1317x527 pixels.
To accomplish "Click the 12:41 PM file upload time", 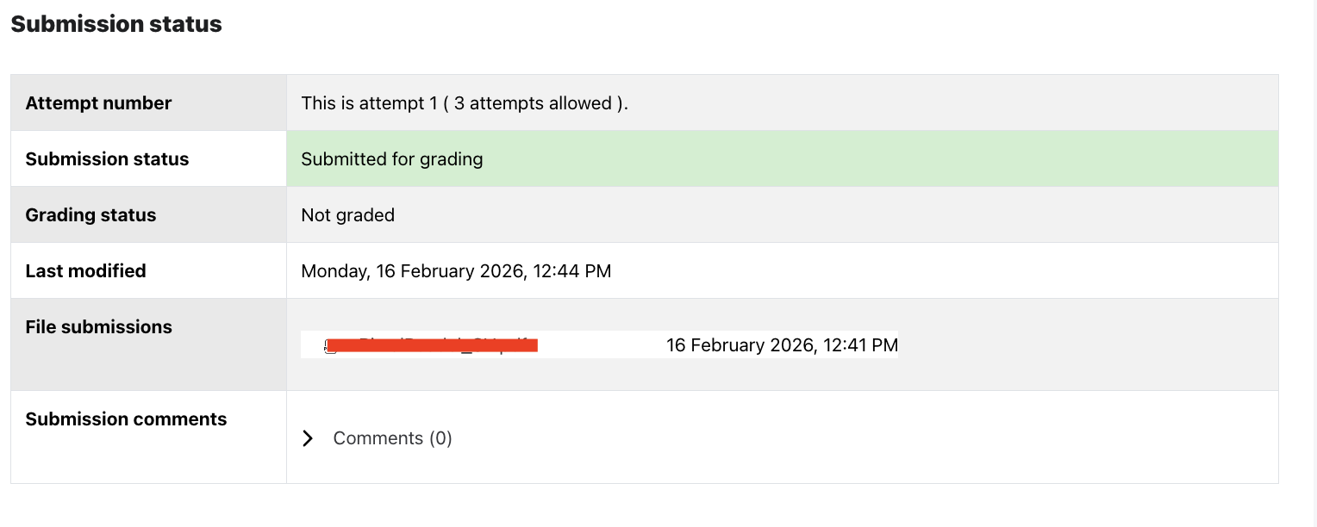I will [x=860, y=345].
